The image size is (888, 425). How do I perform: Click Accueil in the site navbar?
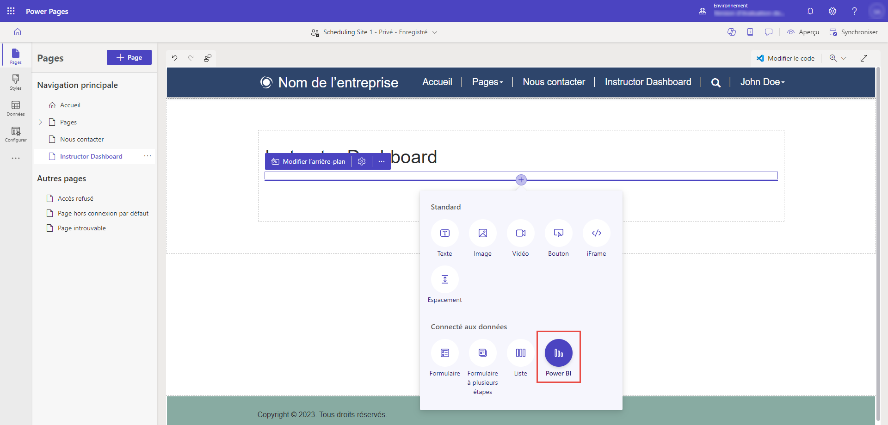pos(437,82)
